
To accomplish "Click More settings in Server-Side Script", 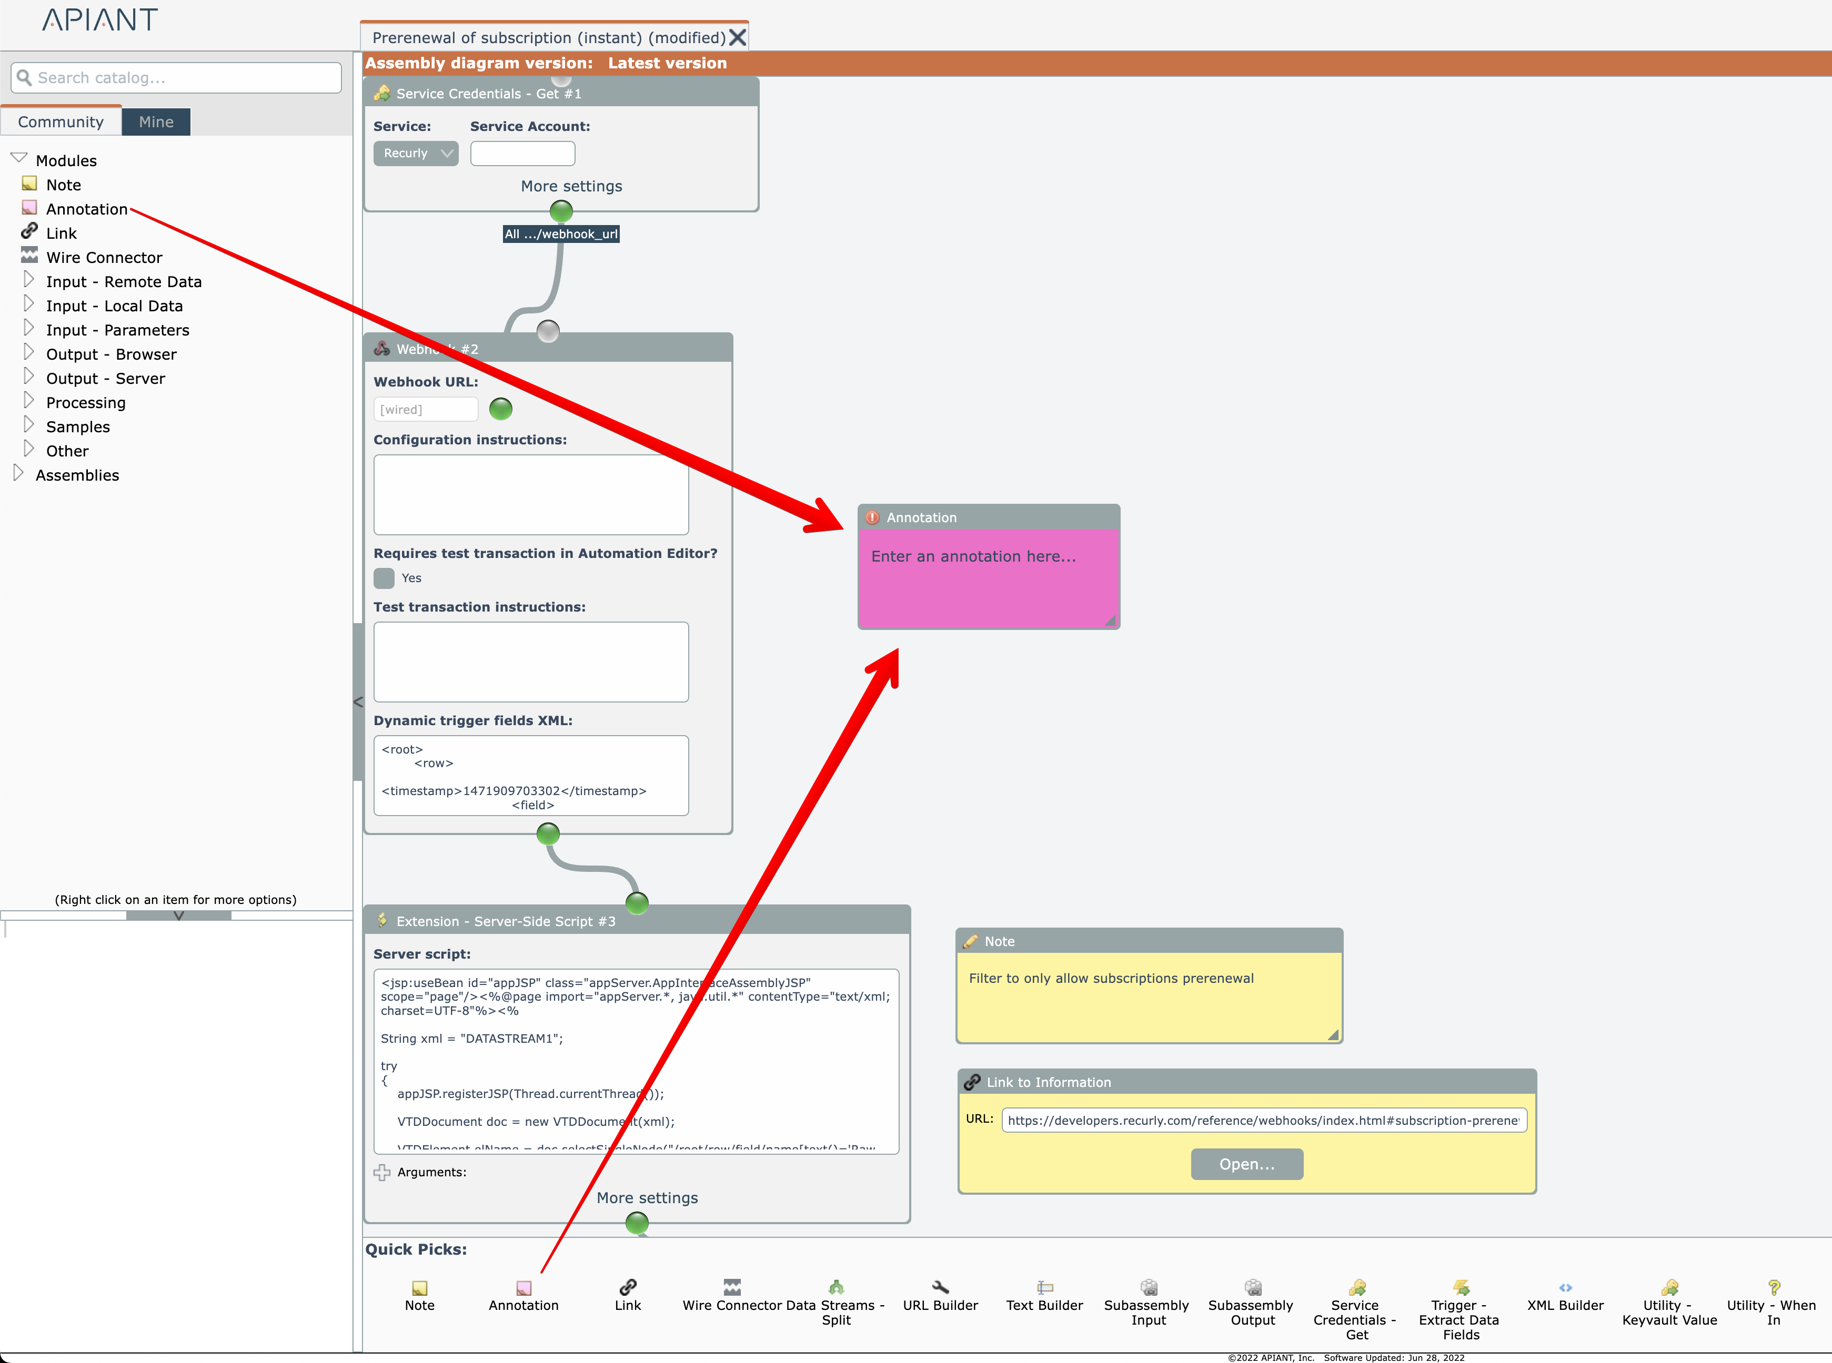I will 647,1197.
